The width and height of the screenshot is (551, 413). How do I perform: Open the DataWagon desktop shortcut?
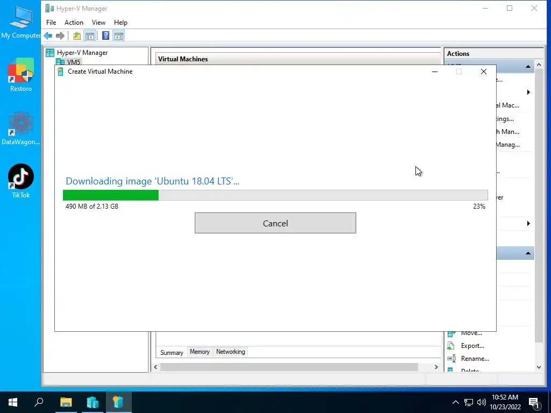click(x=21, y=129)
